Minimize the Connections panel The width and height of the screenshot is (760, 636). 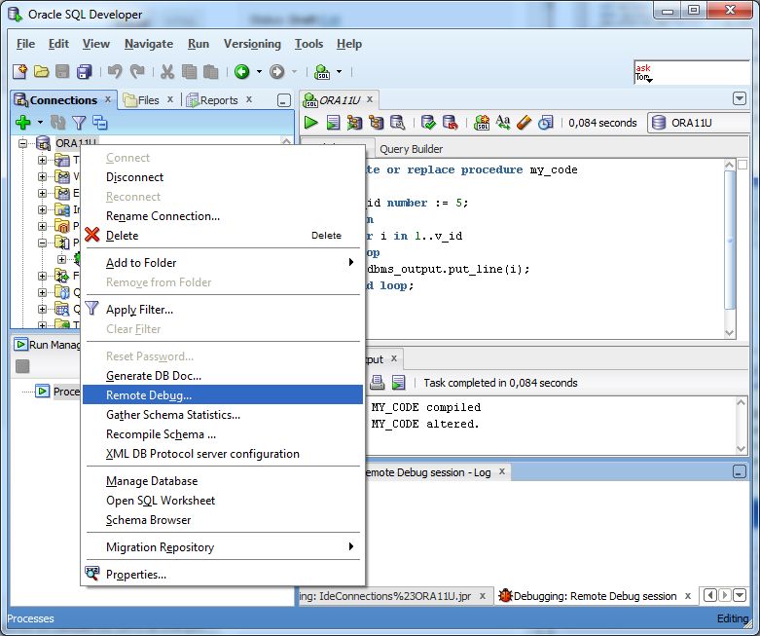click(284, 100)
